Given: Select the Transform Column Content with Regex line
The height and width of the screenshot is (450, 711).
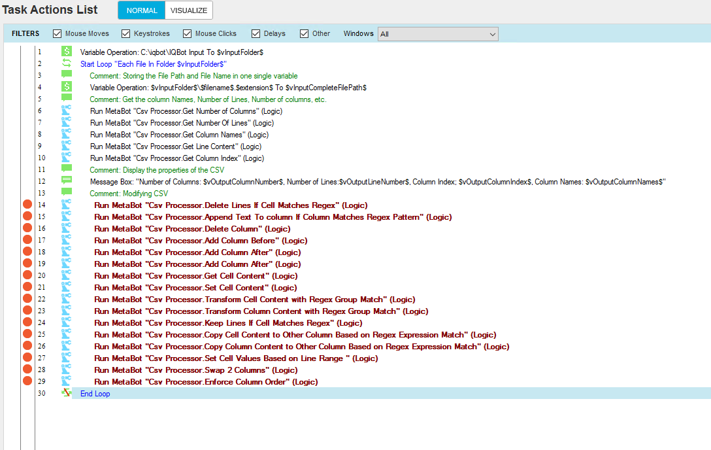Looking at the screenshot, I should (261, 311).
